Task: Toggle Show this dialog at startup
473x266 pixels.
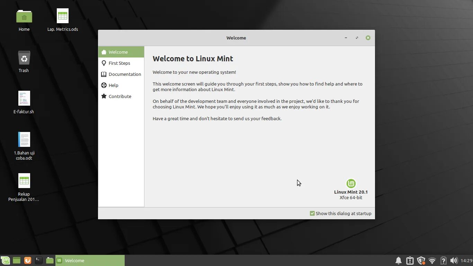Action: pos(340,213)
